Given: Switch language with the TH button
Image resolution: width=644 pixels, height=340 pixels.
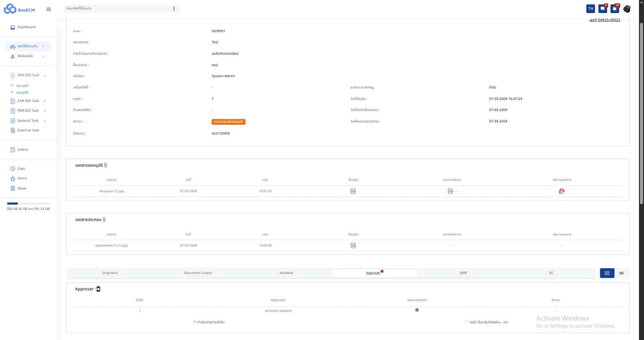Looking at the screenshot, I should click(591, 9).
